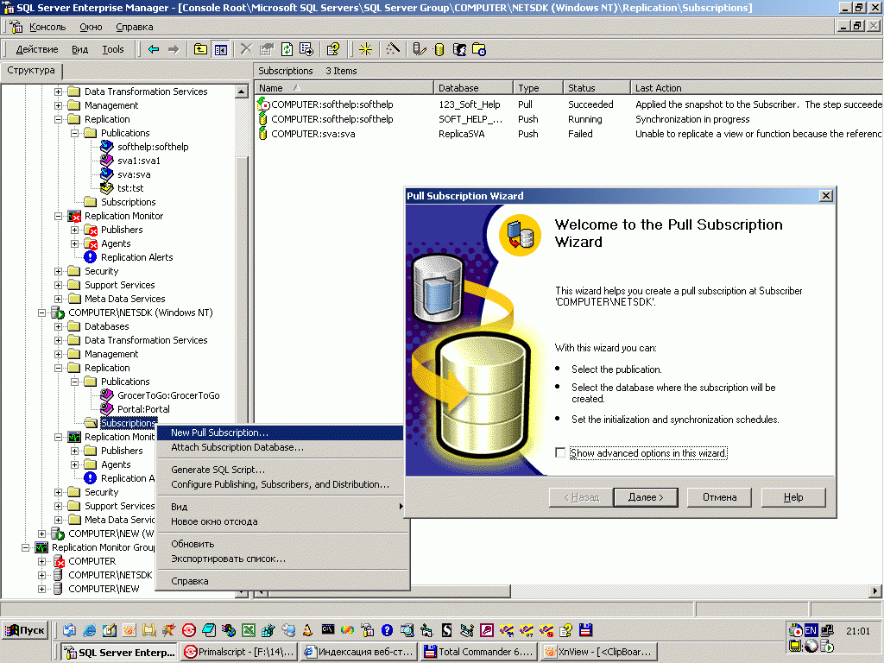Select the Replication Alerts icon under first monitor
884x663 pixels.
[x=90, y=257]
